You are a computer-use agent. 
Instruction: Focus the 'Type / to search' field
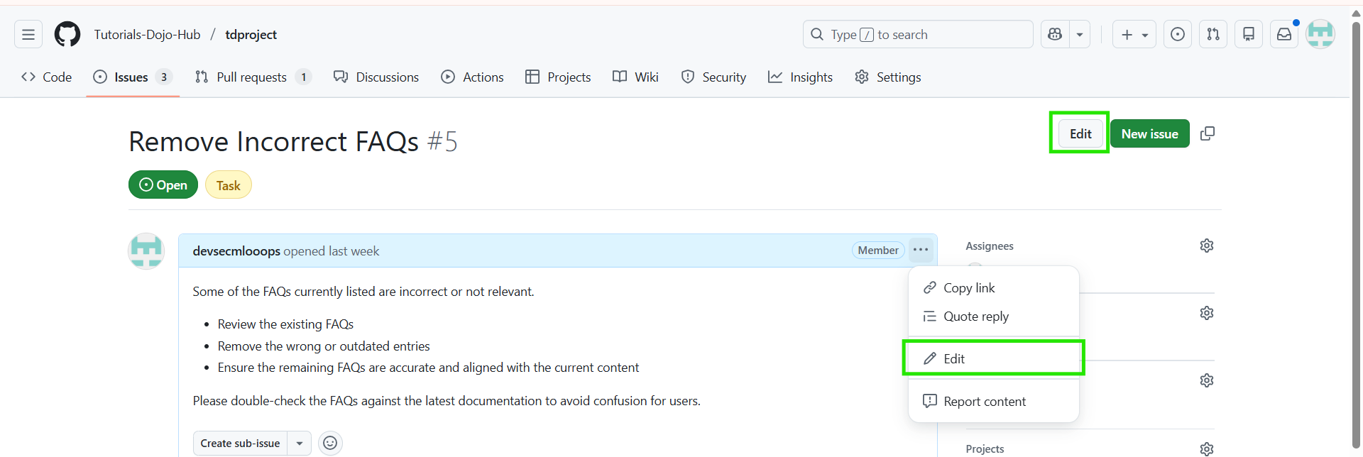918,34
